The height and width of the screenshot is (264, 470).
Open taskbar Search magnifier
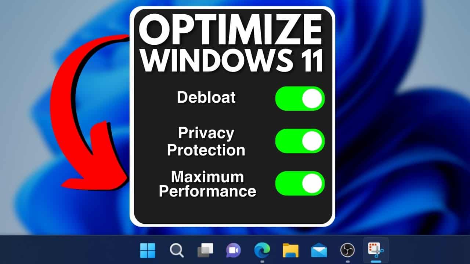tap(177, 251)
